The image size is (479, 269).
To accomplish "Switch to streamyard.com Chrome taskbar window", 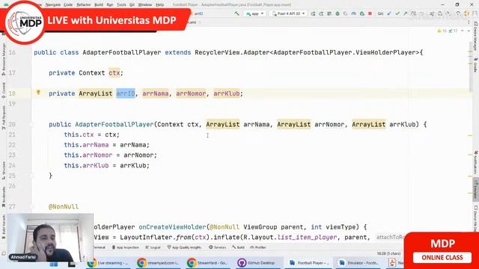I will click(158, 262).
